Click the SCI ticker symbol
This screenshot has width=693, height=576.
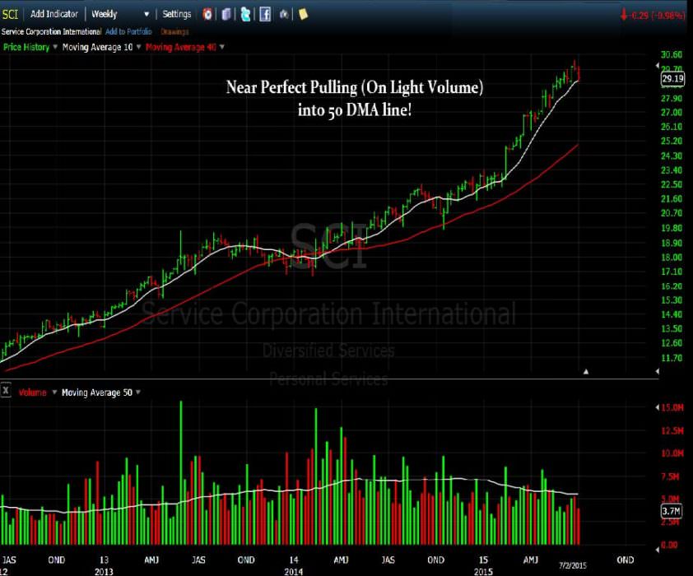10,15
